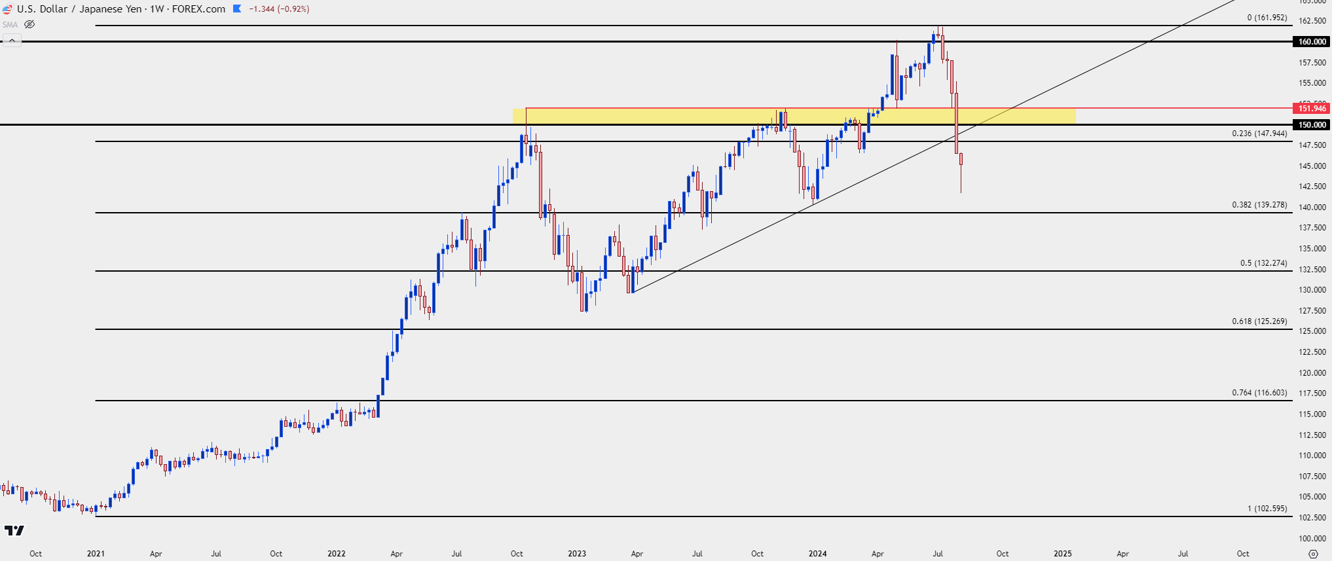Toggle SMA indicator visibility eye icon
The image size is (1332, 561).
[29, 25]
